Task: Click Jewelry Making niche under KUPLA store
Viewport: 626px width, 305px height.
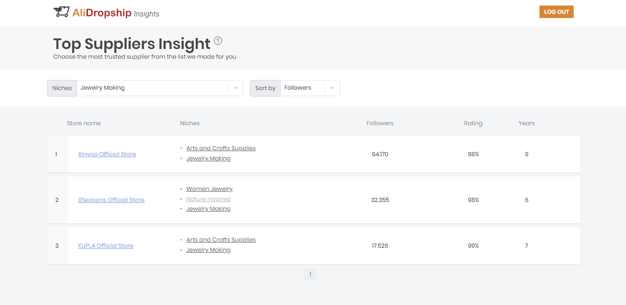Action: (208, 250)
